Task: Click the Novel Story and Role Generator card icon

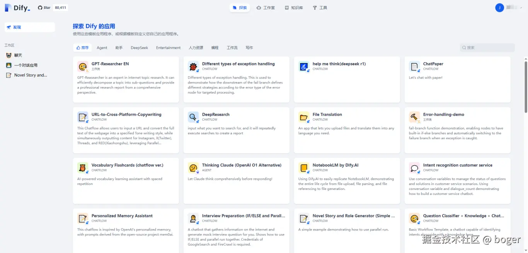Action: [304, 219]
